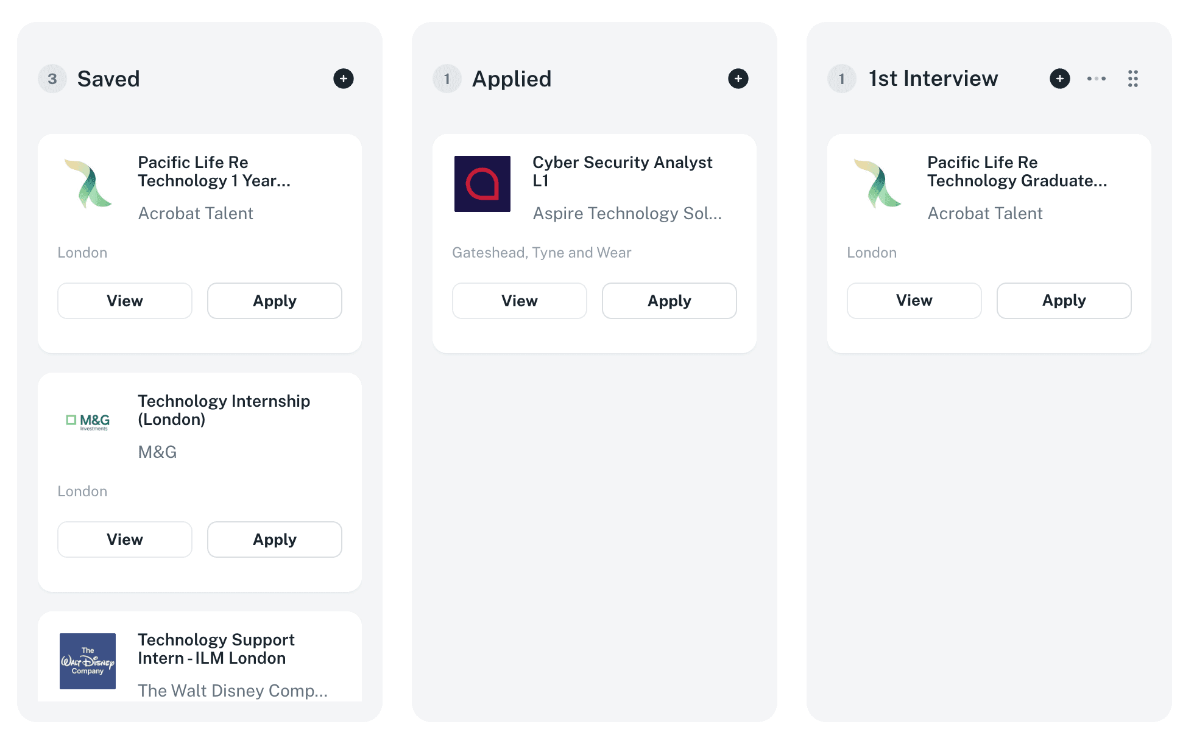Click the Saved column count badge
The image size is (1194, 738).
(x=52, y=79)
